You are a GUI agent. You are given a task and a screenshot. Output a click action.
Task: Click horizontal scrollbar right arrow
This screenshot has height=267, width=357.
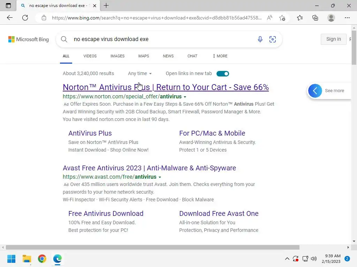[x=348, y=247]
